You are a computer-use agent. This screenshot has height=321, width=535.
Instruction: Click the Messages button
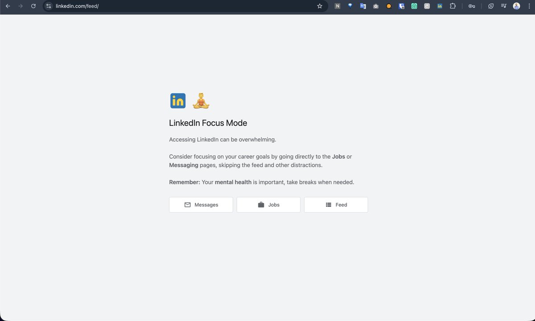click(x=201, y=205)
